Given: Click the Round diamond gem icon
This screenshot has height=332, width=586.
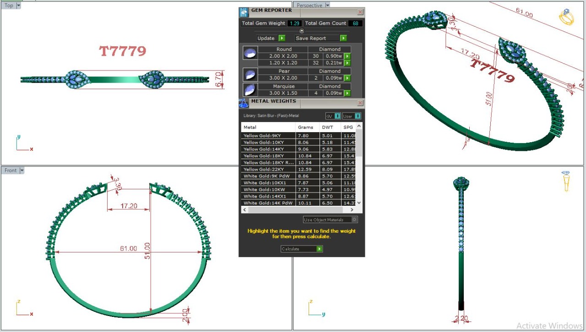Looking at the screenshot, I should coord(250,53).
